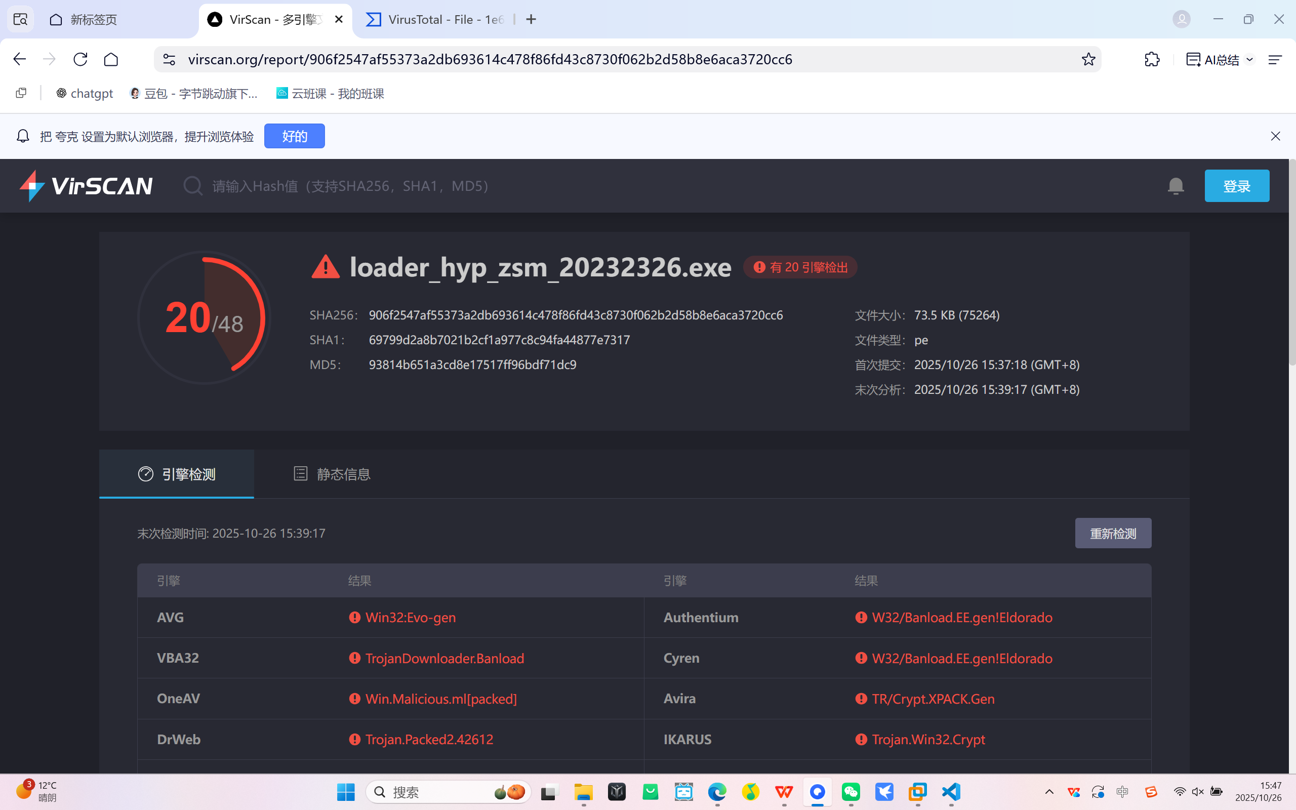The width and height of the screenshot is (1296, 810).
Task: Click the blue 登录 button
Action: point(1237,186)
